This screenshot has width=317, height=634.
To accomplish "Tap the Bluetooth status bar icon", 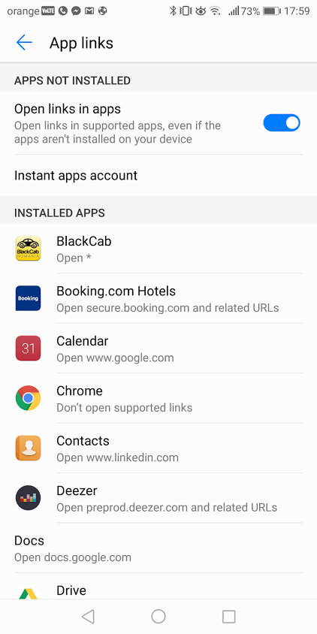I will click(173, 11).
